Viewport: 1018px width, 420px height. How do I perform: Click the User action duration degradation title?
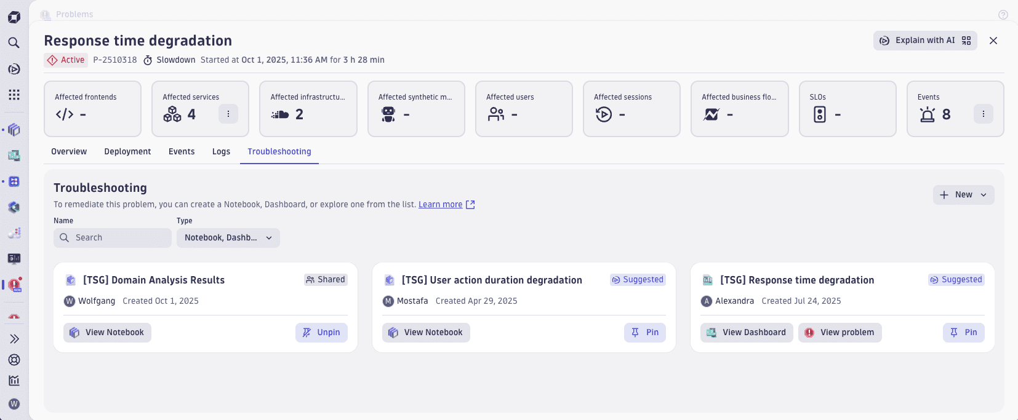point(492,280)
